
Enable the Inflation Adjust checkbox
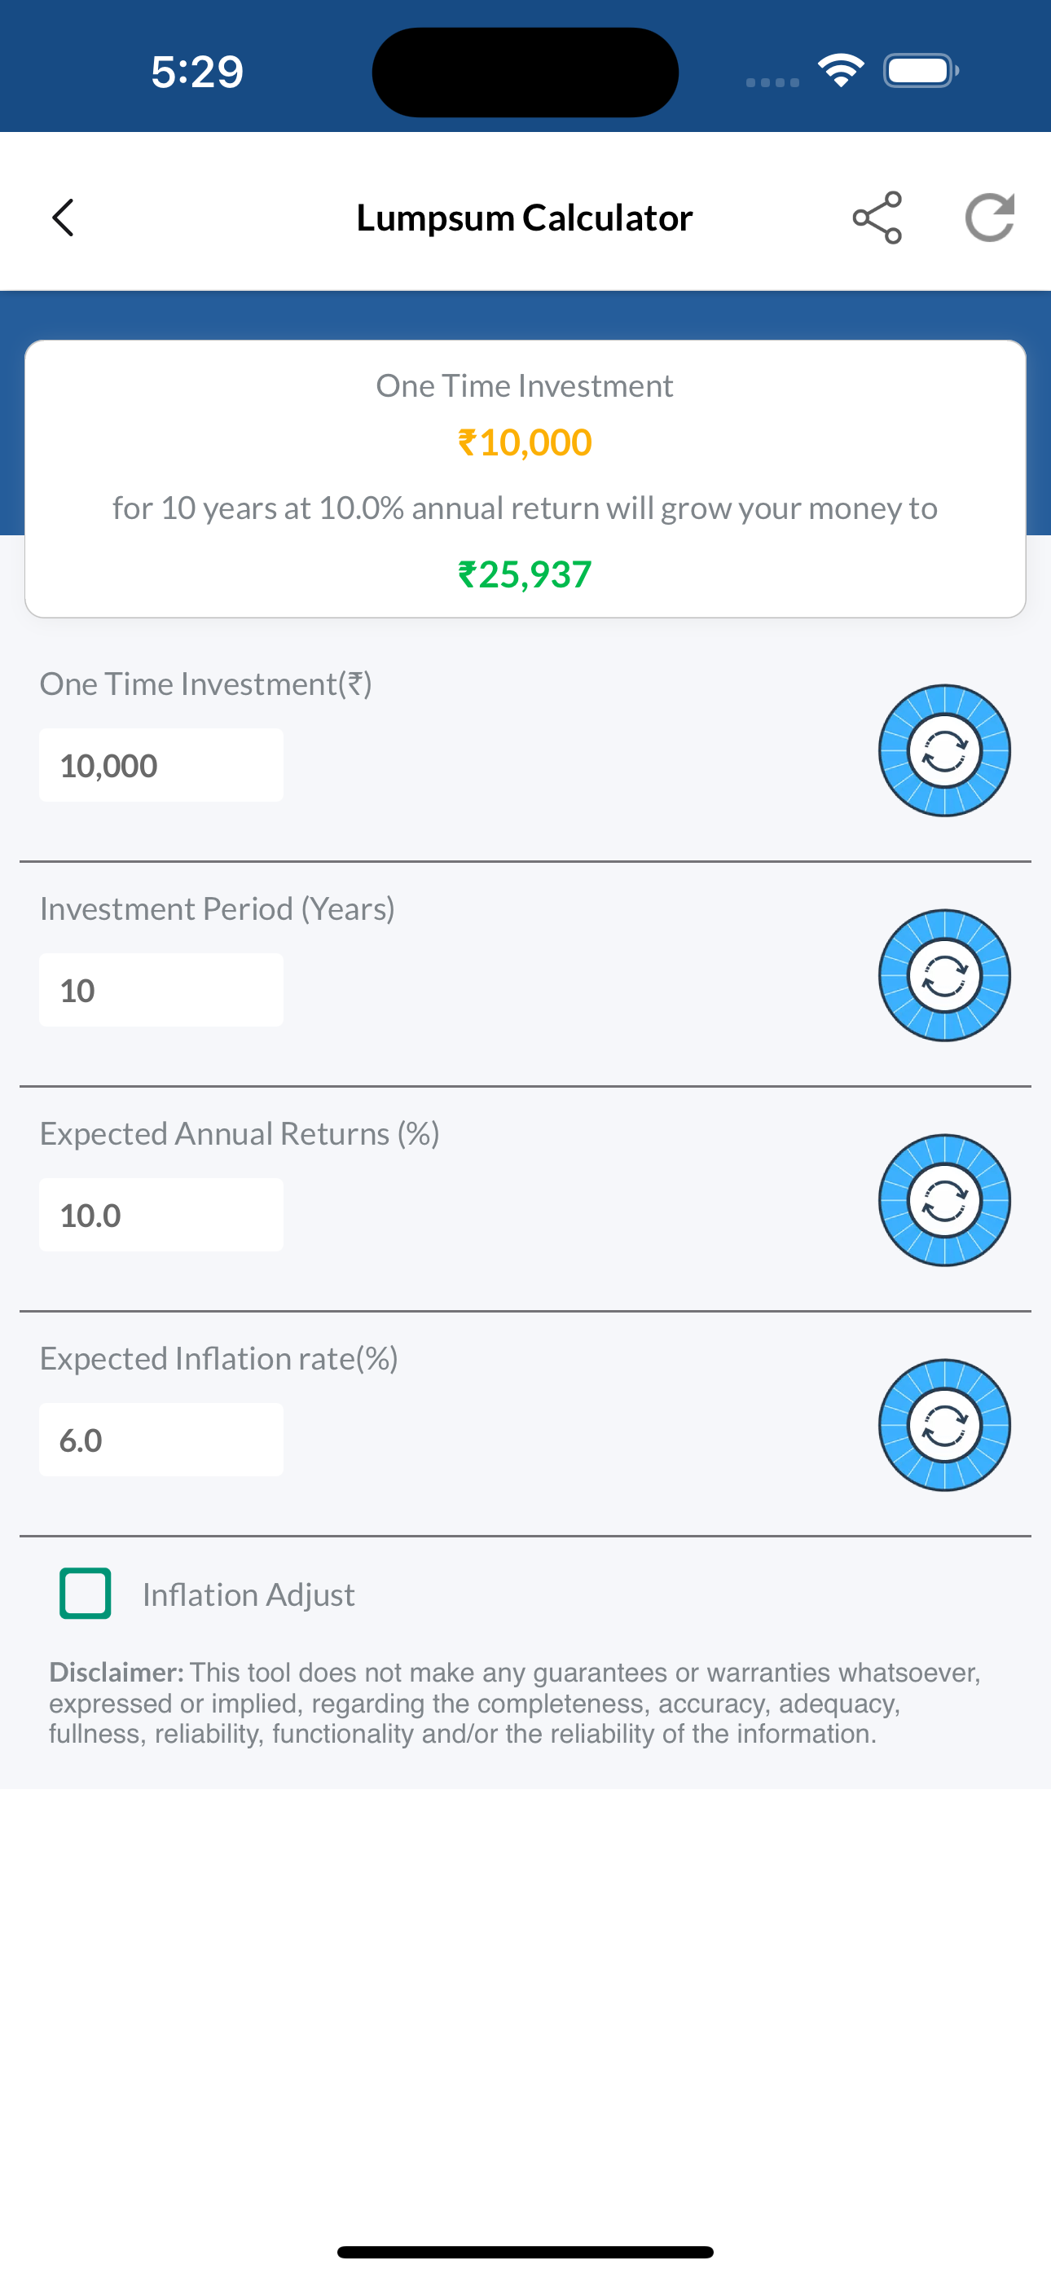85,1594
